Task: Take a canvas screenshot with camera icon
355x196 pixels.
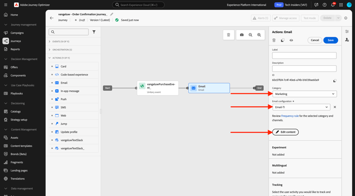Action: coord(241,35)
